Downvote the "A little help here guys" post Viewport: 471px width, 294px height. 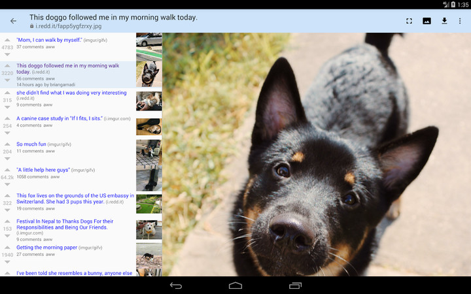click(x=7, y=185)
